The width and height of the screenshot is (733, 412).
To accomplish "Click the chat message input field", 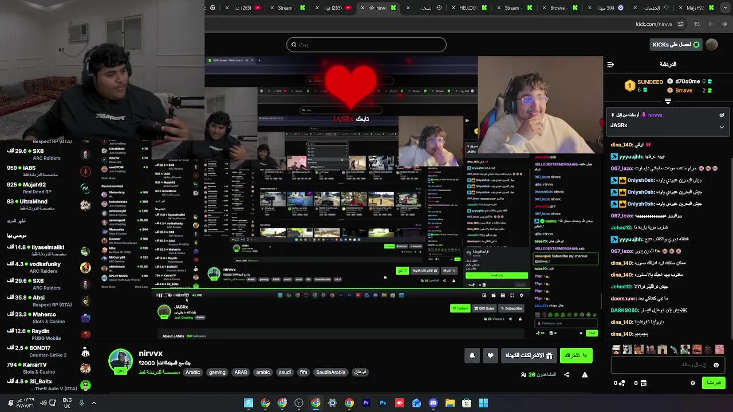I will click(668, 365).
